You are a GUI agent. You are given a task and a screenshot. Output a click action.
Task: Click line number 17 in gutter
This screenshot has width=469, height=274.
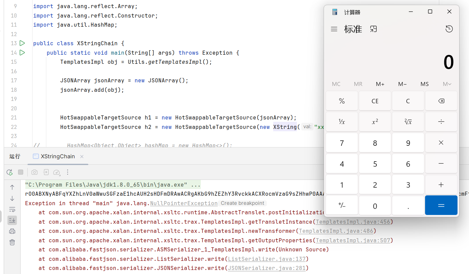coord(14,81)
